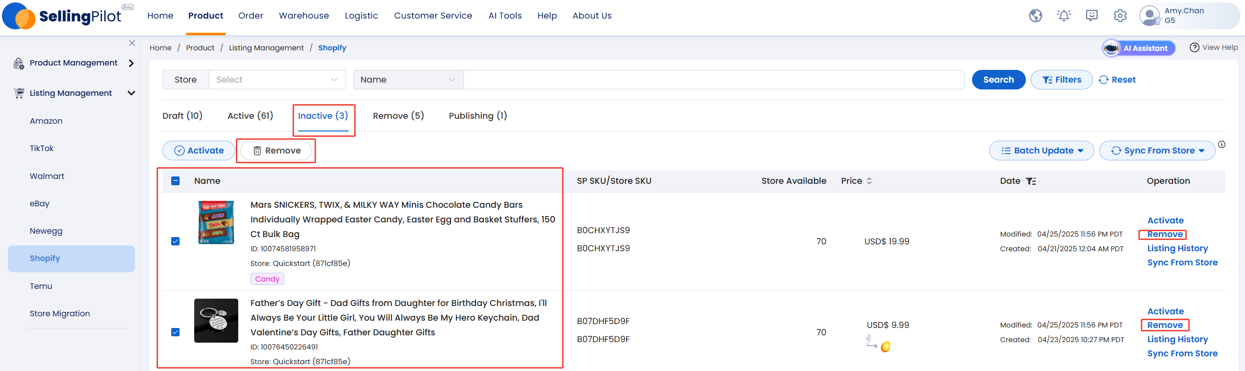
Task: Click the Product Management bag icon
Action: tap(19, 63)
